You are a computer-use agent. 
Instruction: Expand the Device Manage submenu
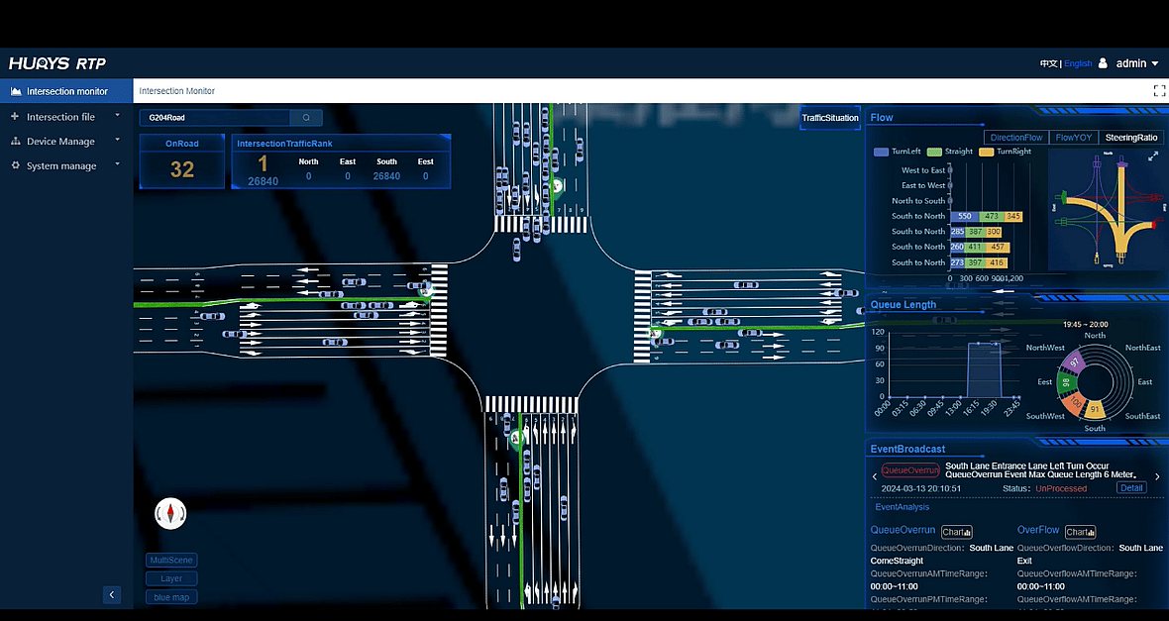pyautogui.click(x=65, y=142)
